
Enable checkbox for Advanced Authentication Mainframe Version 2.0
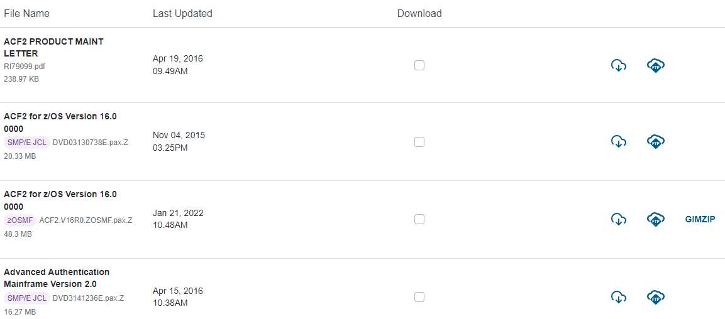coord(419,297)
